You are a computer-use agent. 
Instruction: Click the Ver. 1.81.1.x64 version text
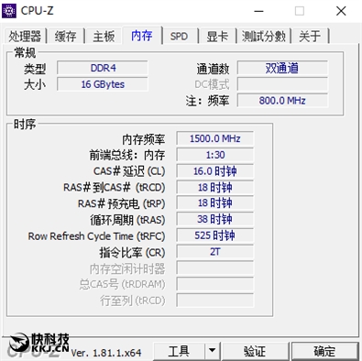click(x=106, y=353)
